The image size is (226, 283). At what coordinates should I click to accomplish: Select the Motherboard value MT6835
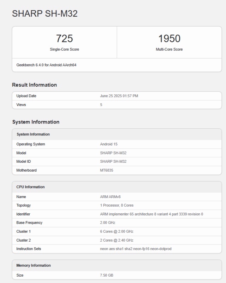(107, 170)
